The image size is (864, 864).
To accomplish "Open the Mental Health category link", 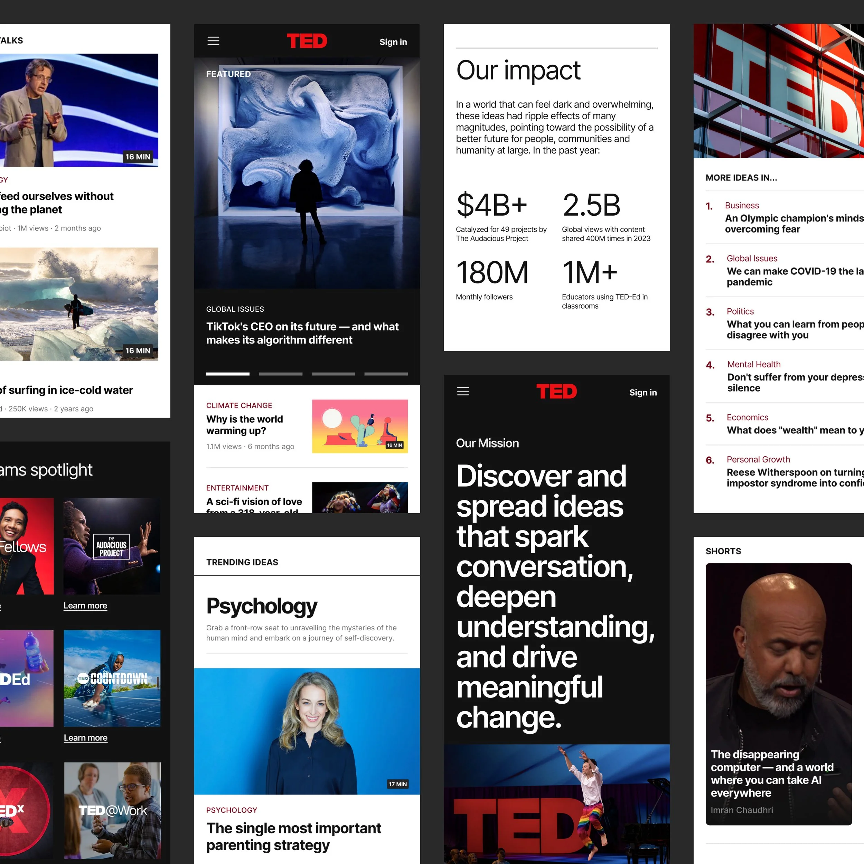I will pos(753,364).
